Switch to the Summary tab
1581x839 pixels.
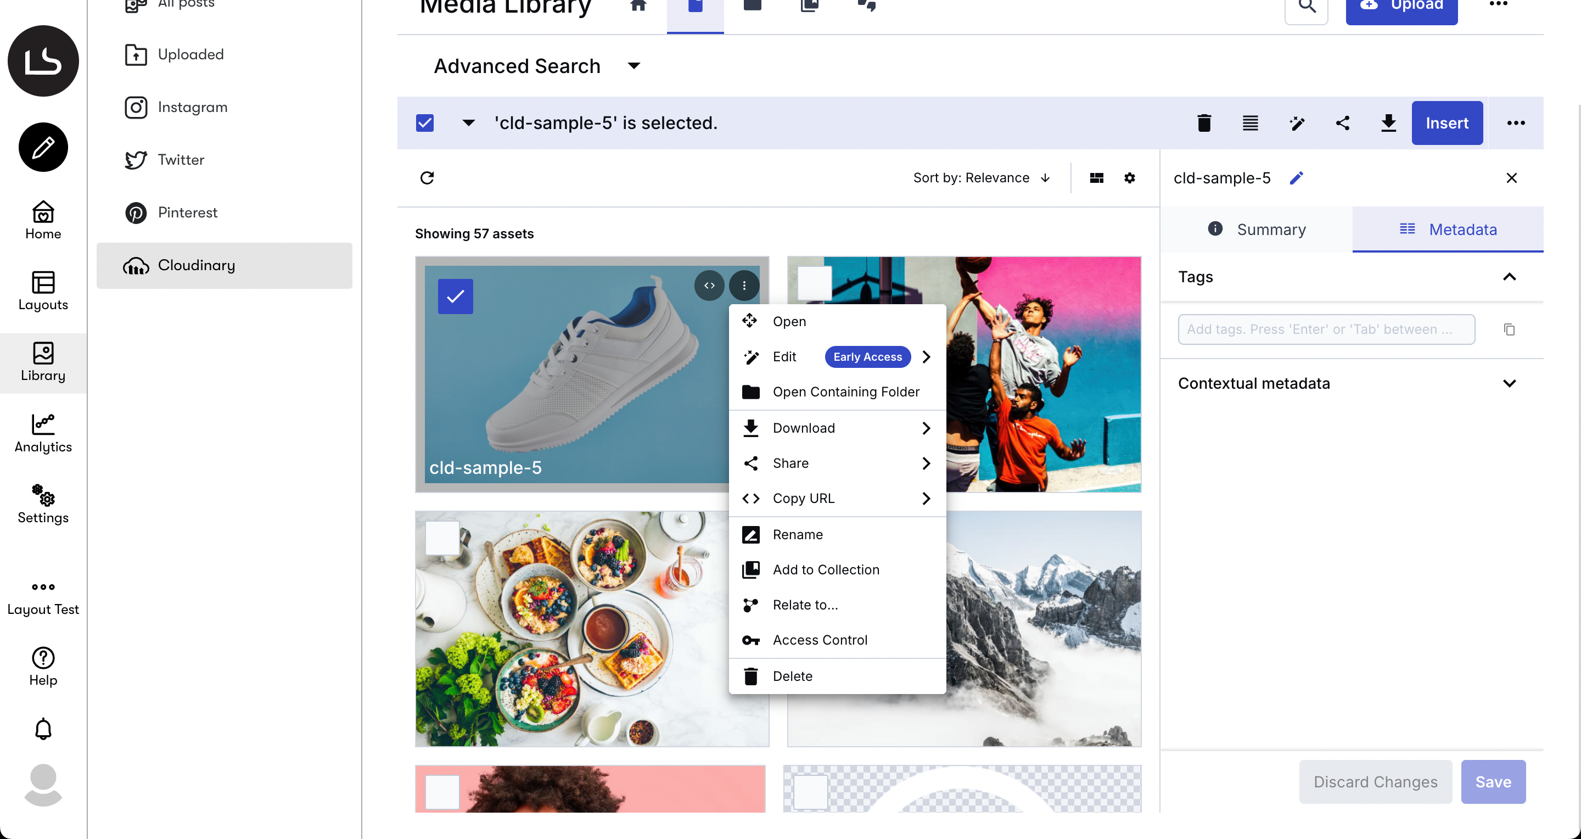pyautogui.click(x=1257, y=230)
